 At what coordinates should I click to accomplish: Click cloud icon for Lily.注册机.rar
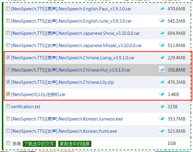[162, 94]
